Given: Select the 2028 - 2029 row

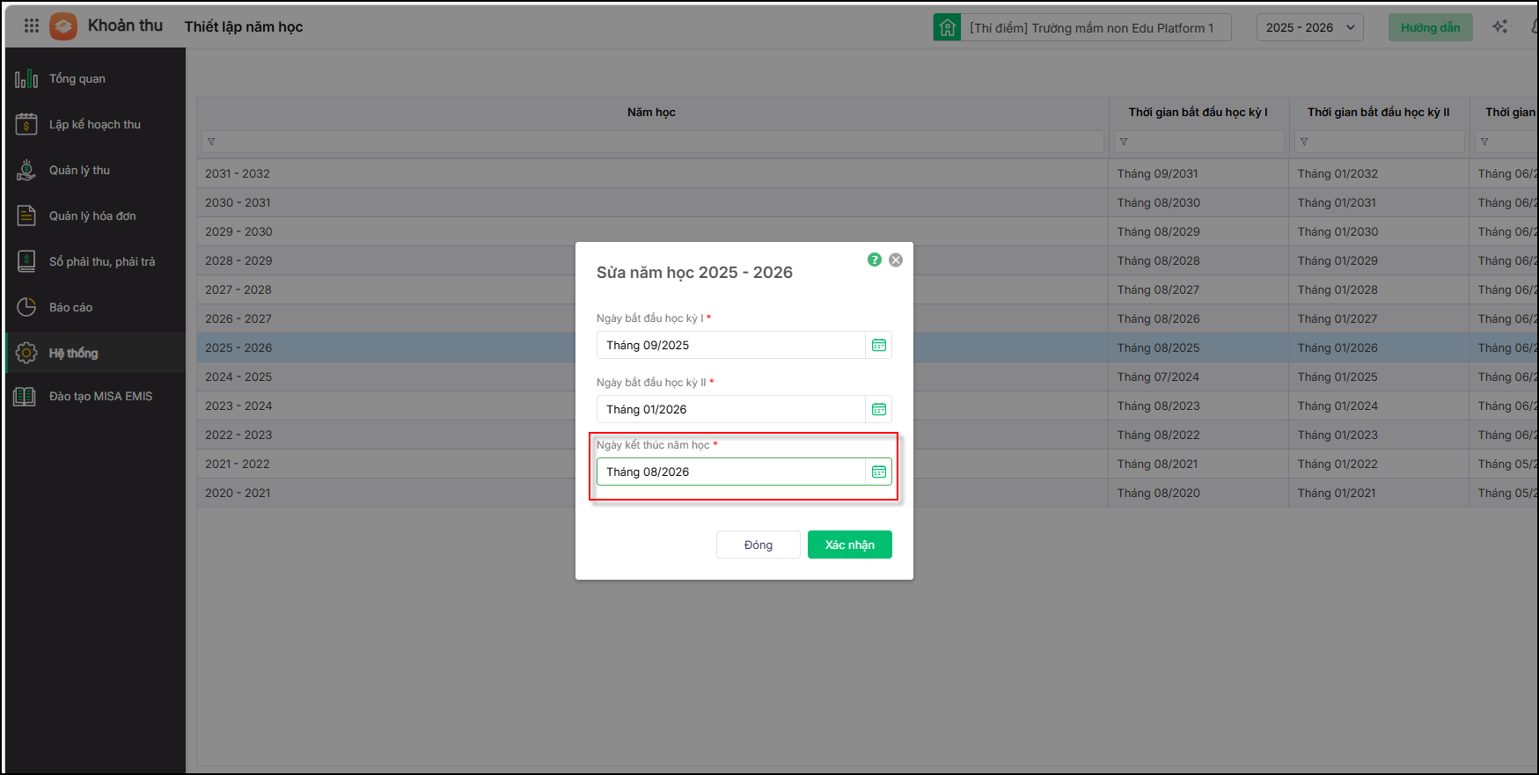Looking at the screenshot, I should (x=867, y=260).
